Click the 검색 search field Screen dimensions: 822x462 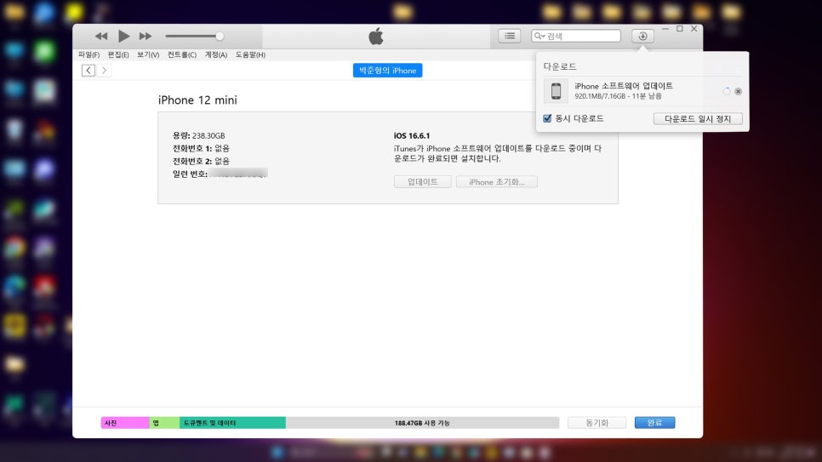576,36
